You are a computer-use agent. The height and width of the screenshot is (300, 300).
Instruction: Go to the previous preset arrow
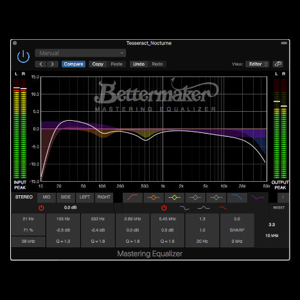pos(40,64)
